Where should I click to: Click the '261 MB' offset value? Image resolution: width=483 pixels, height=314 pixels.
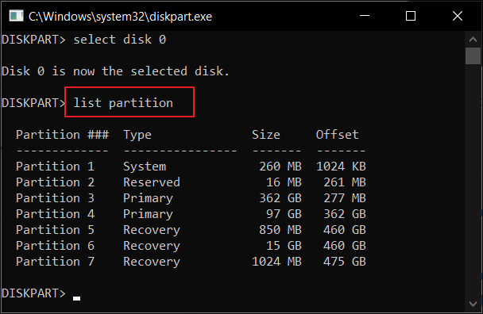click(x=345, y=182)
